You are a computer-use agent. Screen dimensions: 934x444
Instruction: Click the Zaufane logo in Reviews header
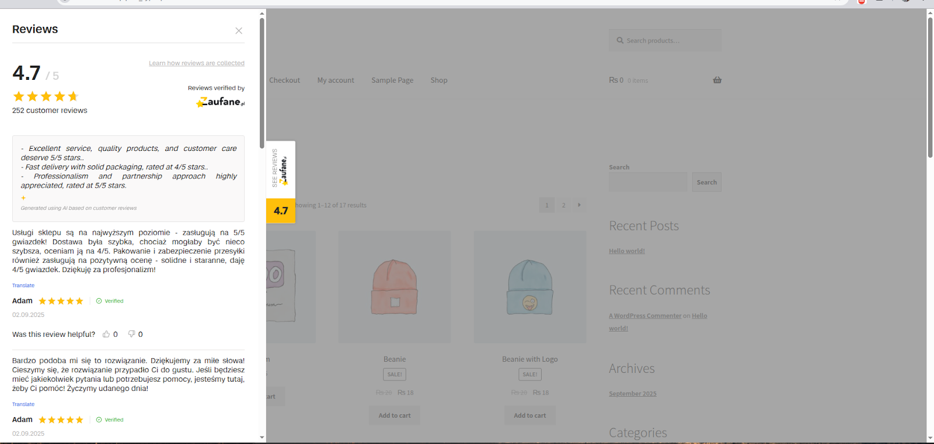coord(221,102)
